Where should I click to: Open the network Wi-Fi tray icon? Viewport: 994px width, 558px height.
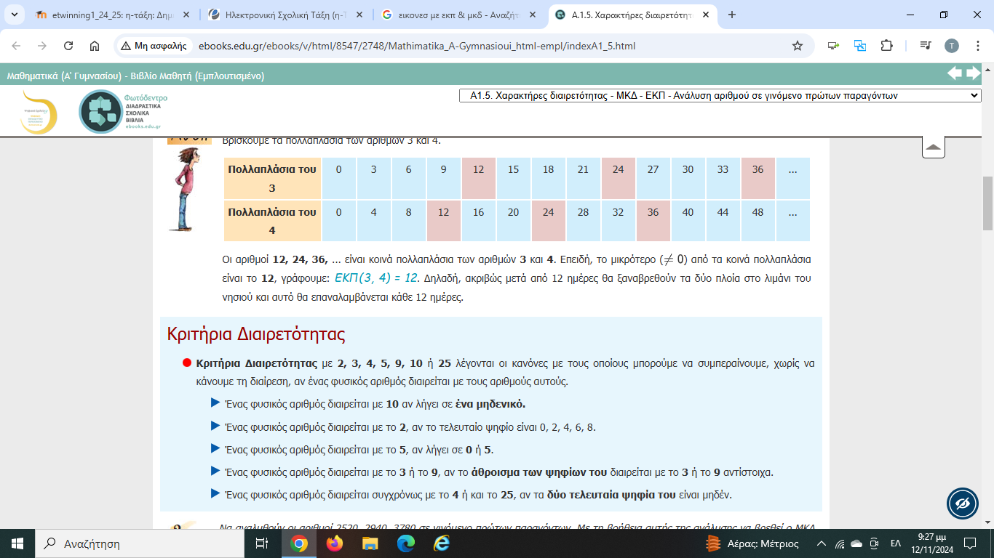point(840,543)
